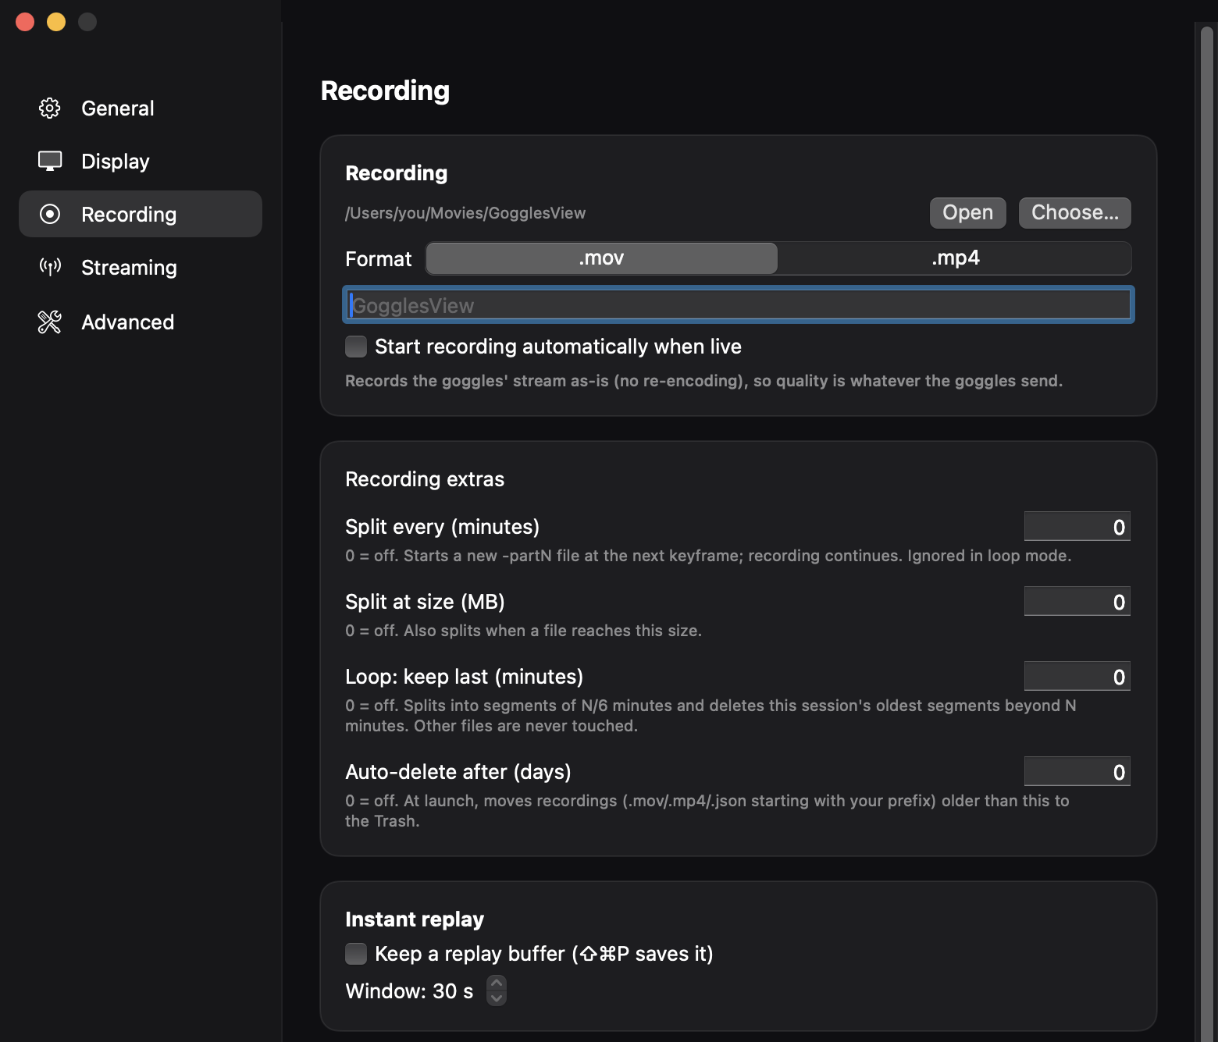Click the Split at size (MB) field
Image resolution: width=1218 pixels, height=1042 pixels.
click(1077, 602)
